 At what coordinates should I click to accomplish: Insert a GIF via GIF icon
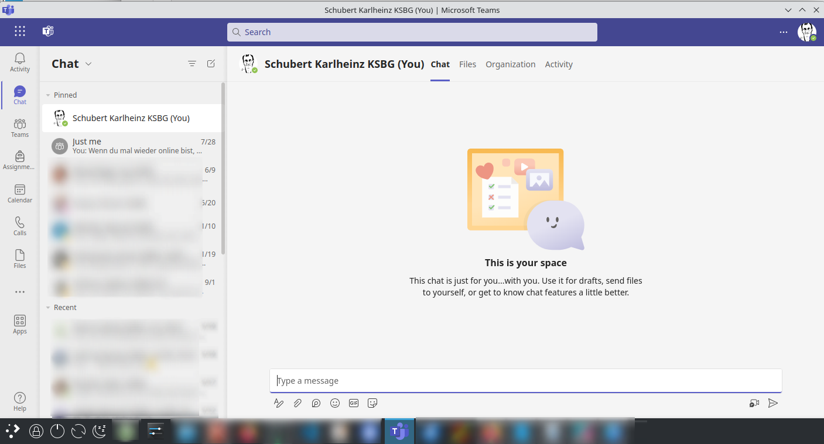pyautogui.click(x=354, y=403)
